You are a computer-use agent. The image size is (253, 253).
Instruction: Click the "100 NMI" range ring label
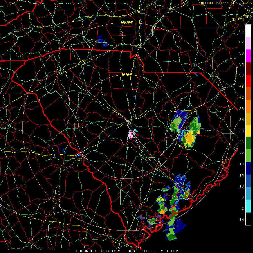pos(126,22)
